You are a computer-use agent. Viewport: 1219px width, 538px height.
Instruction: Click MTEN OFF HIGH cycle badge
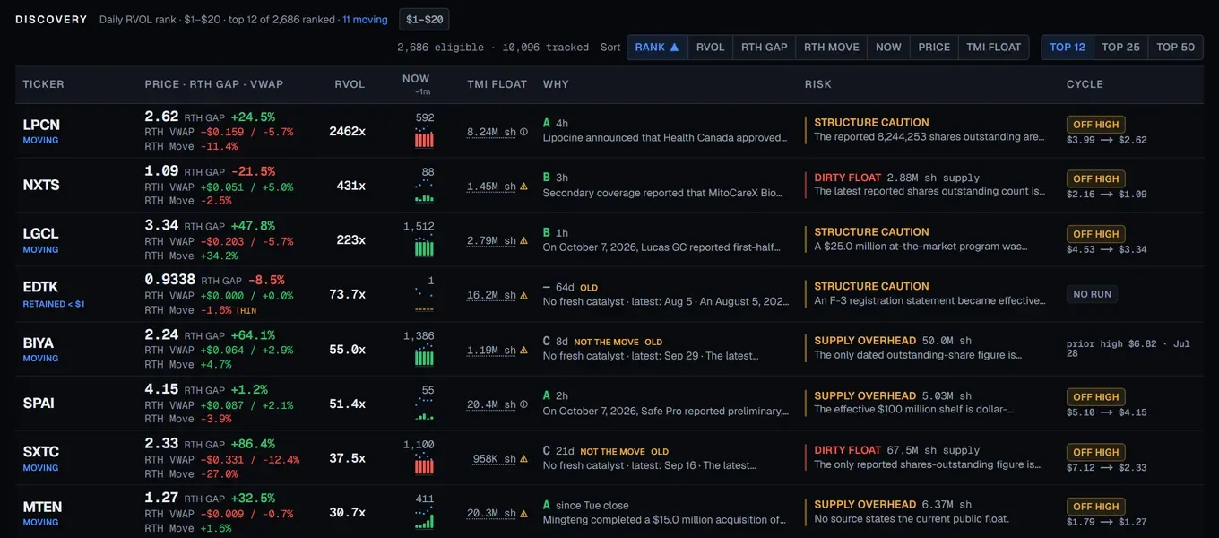click(x=1095, y=507)
